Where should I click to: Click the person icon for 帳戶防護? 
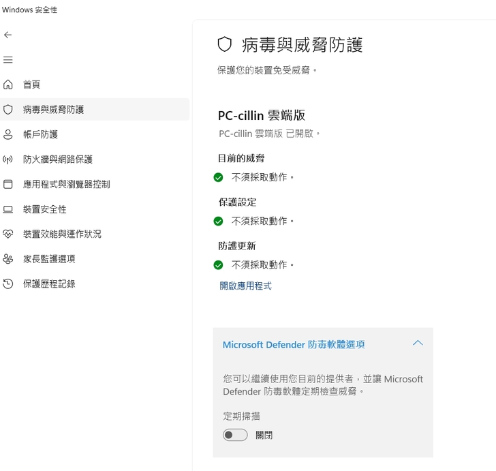click(x=8, y=134)
